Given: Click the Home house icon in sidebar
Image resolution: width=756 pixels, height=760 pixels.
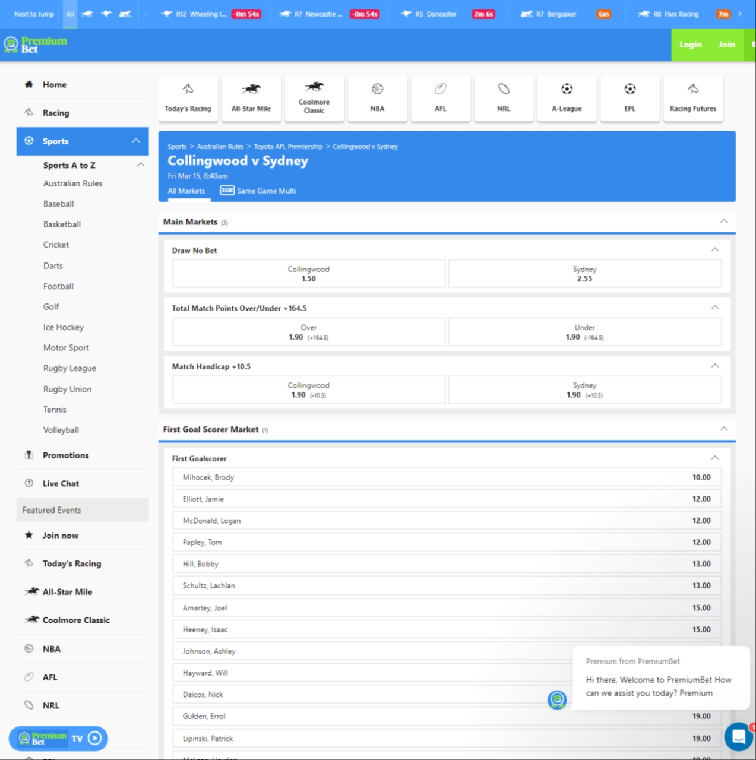Looking at the screenshot, I should [x=29, y=84].
